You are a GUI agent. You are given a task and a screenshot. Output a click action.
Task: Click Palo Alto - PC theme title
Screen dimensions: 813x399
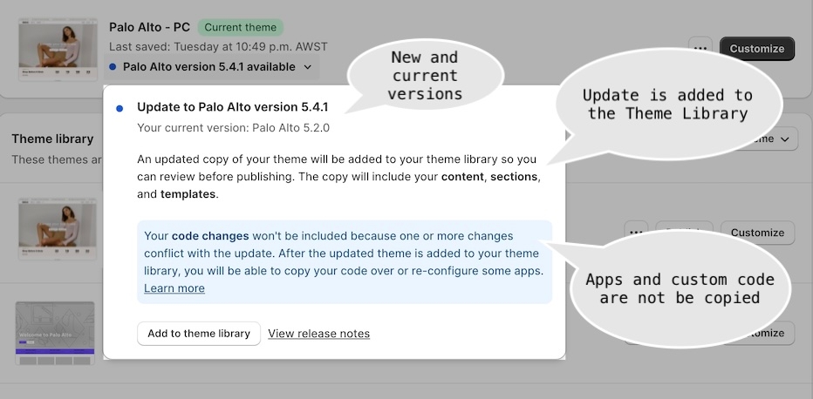pos(149,27)
